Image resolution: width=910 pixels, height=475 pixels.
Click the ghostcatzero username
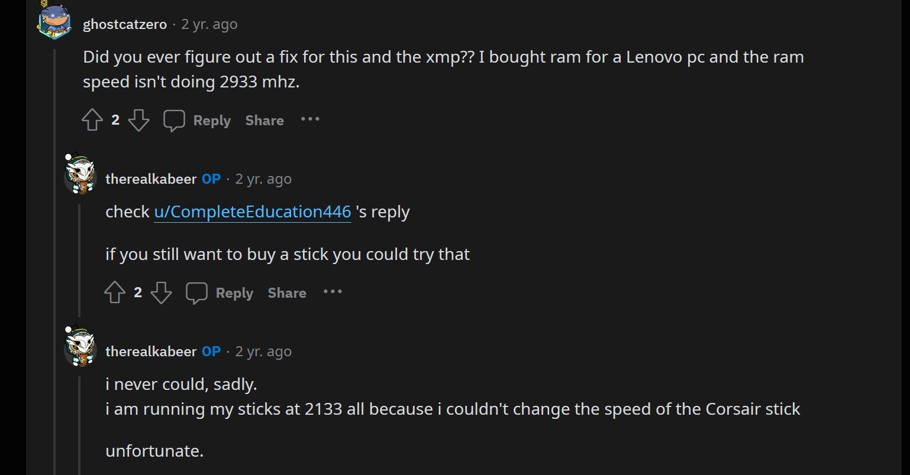coord(124,24)
